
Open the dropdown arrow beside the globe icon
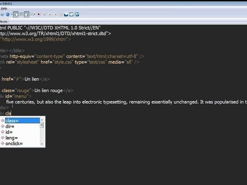point(11,14)
